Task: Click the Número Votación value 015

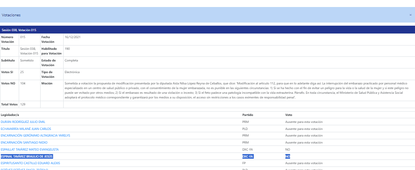Action: (23, 37)
